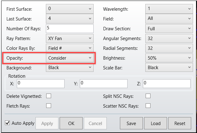Open the First Surface dropdown
Viewport: 197px width, 133px height.
pyautogui.click(x=69, y=9)
